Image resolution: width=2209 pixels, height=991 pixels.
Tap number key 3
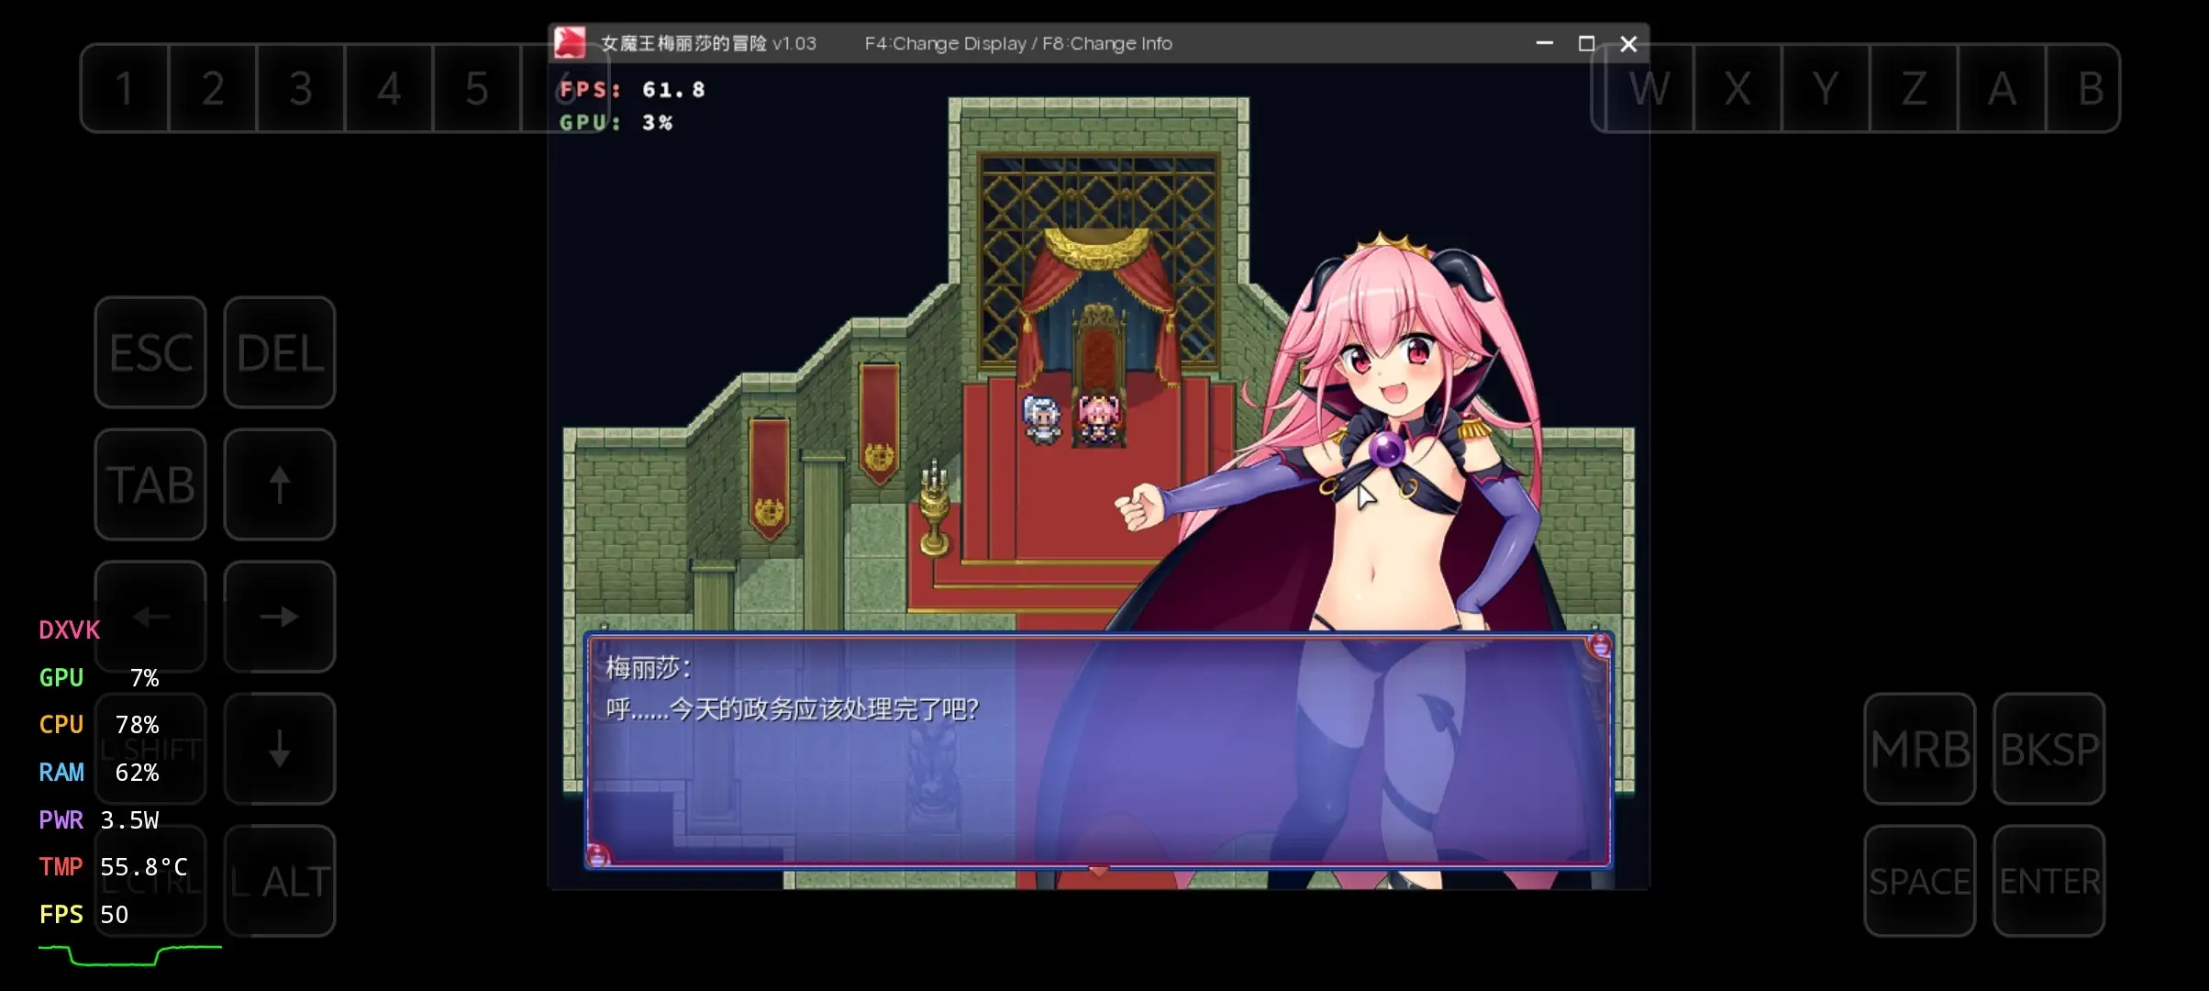coord(301,88)
